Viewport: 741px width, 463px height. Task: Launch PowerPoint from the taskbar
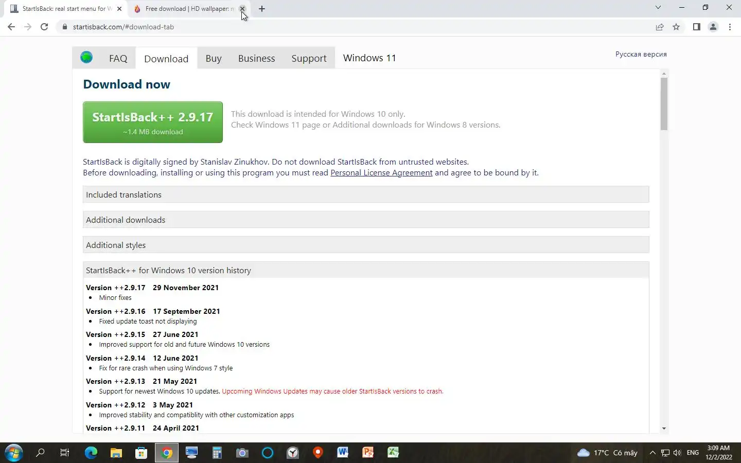[x=368, y=453]
